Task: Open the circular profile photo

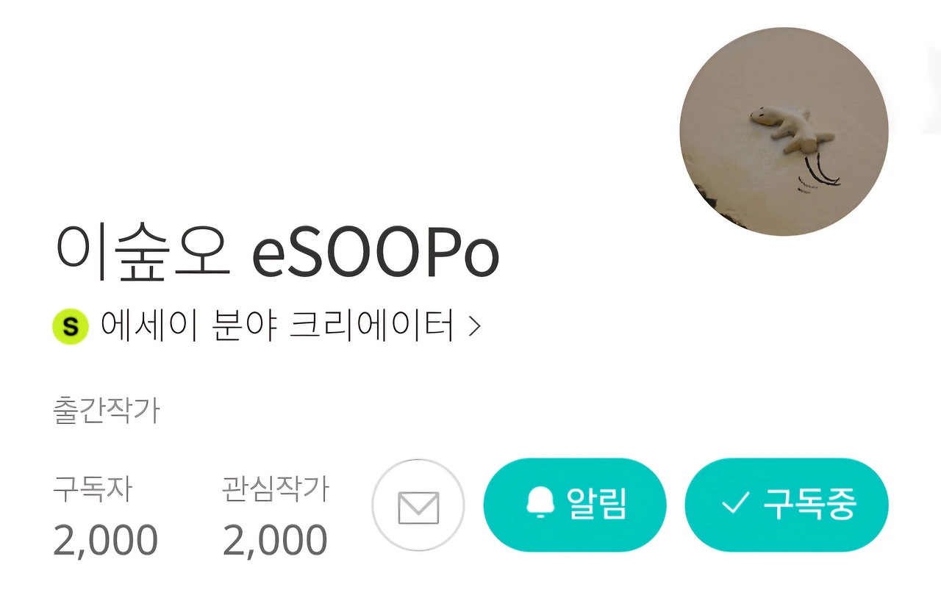Action: [784, 132]
